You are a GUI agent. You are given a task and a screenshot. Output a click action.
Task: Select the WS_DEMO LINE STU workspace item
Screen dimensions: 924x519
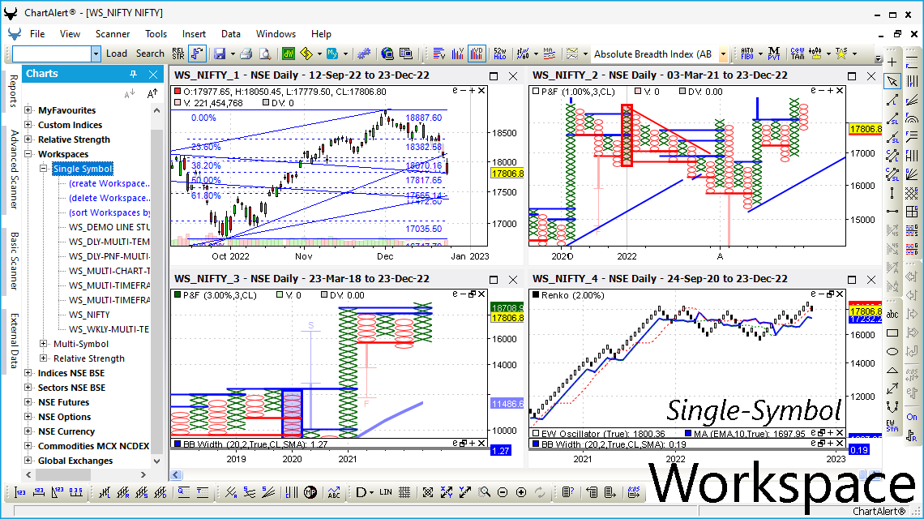click(109, 227)
